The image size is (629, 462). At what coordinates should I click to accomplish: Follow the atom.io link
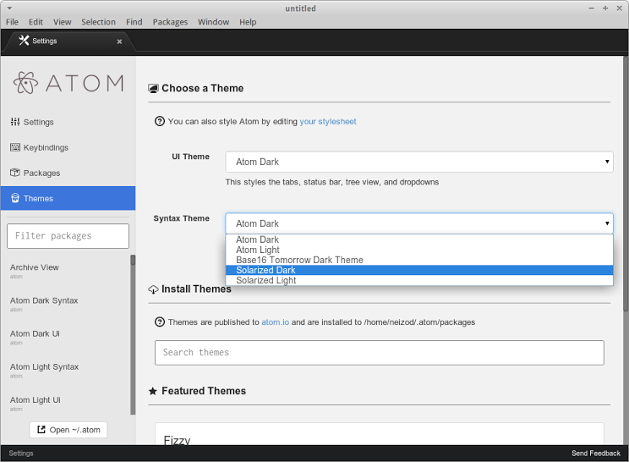[x=276, y=322]
